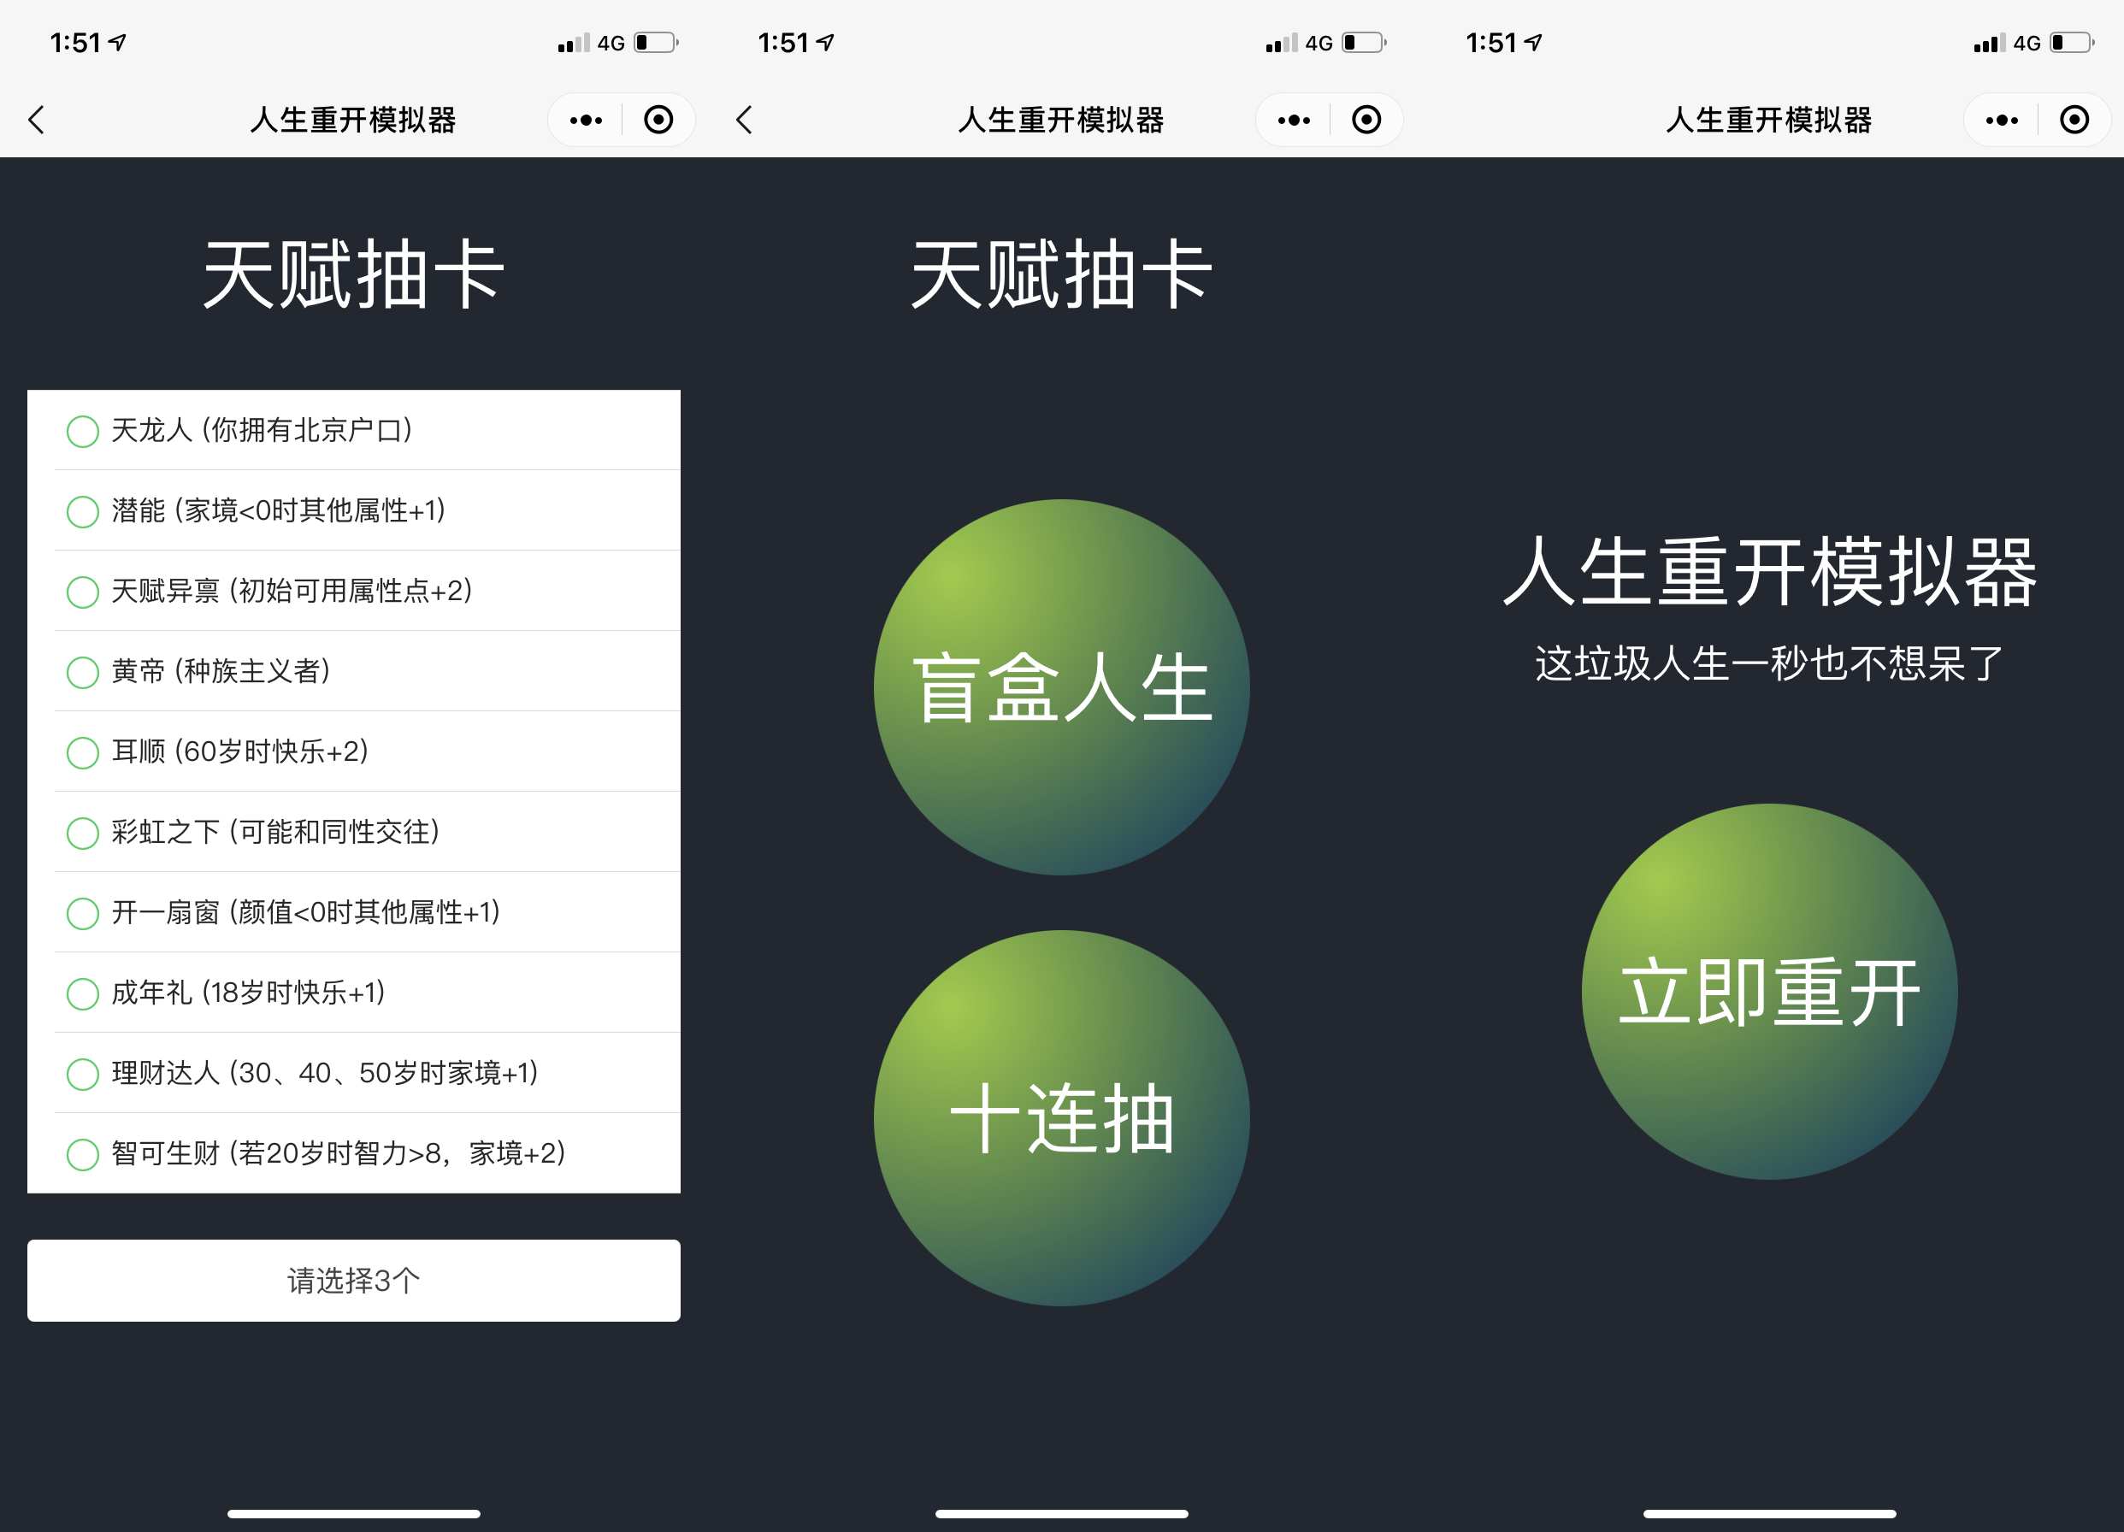Screen dimensions: 2124x1532
Task: Tap close target icon on right screen
Action: click(x=2074, y=120)
